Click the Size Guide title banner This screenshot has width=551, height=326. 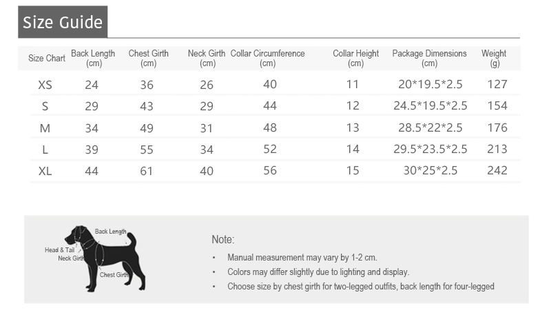coord(63,22)
